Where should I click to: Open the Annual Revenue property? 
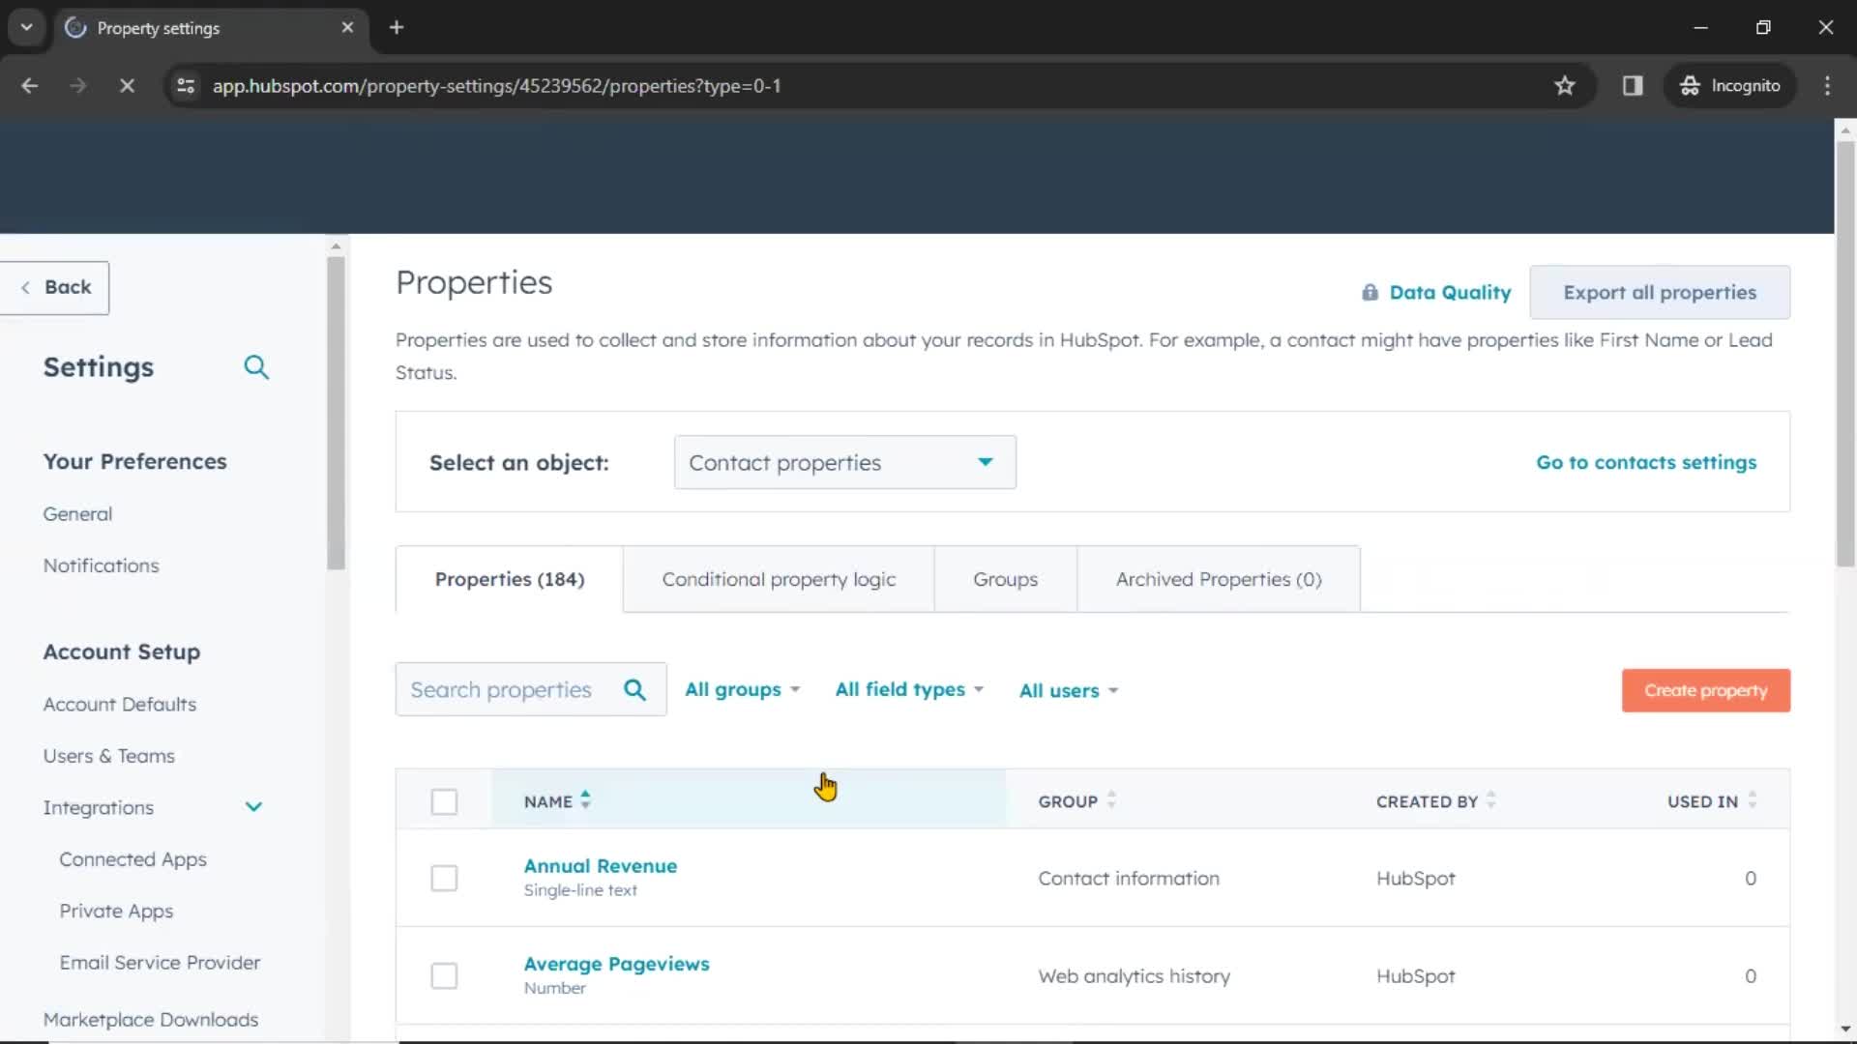(600, 866)
